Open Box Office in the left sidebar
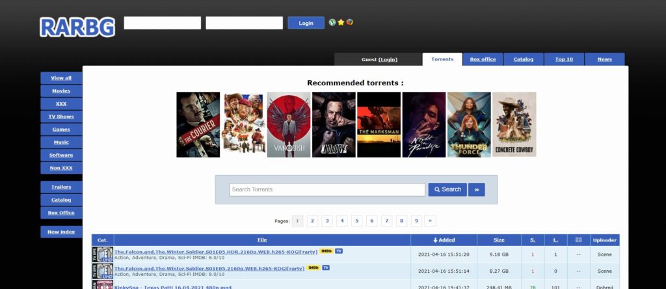 point(61,212)
